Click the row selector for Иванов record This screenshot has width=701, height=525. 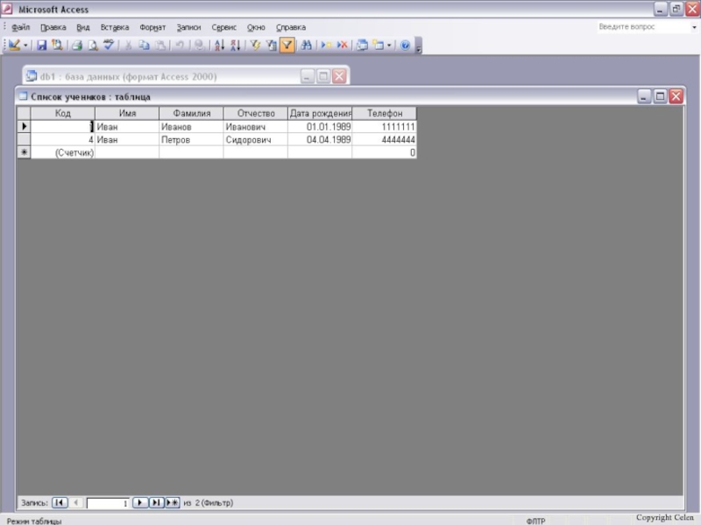pyautogui.click(x=24, y=127)
